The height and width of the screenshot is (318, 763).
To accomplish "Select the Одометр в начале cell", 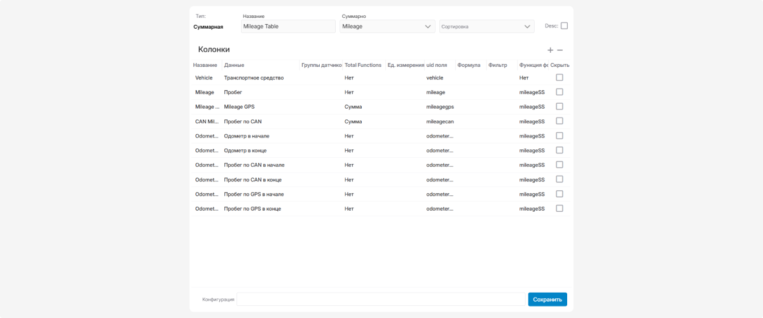I will (247, 136).
